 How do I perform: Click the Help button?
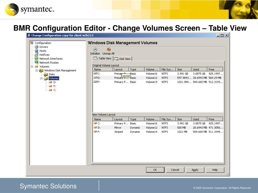(215, 170)
